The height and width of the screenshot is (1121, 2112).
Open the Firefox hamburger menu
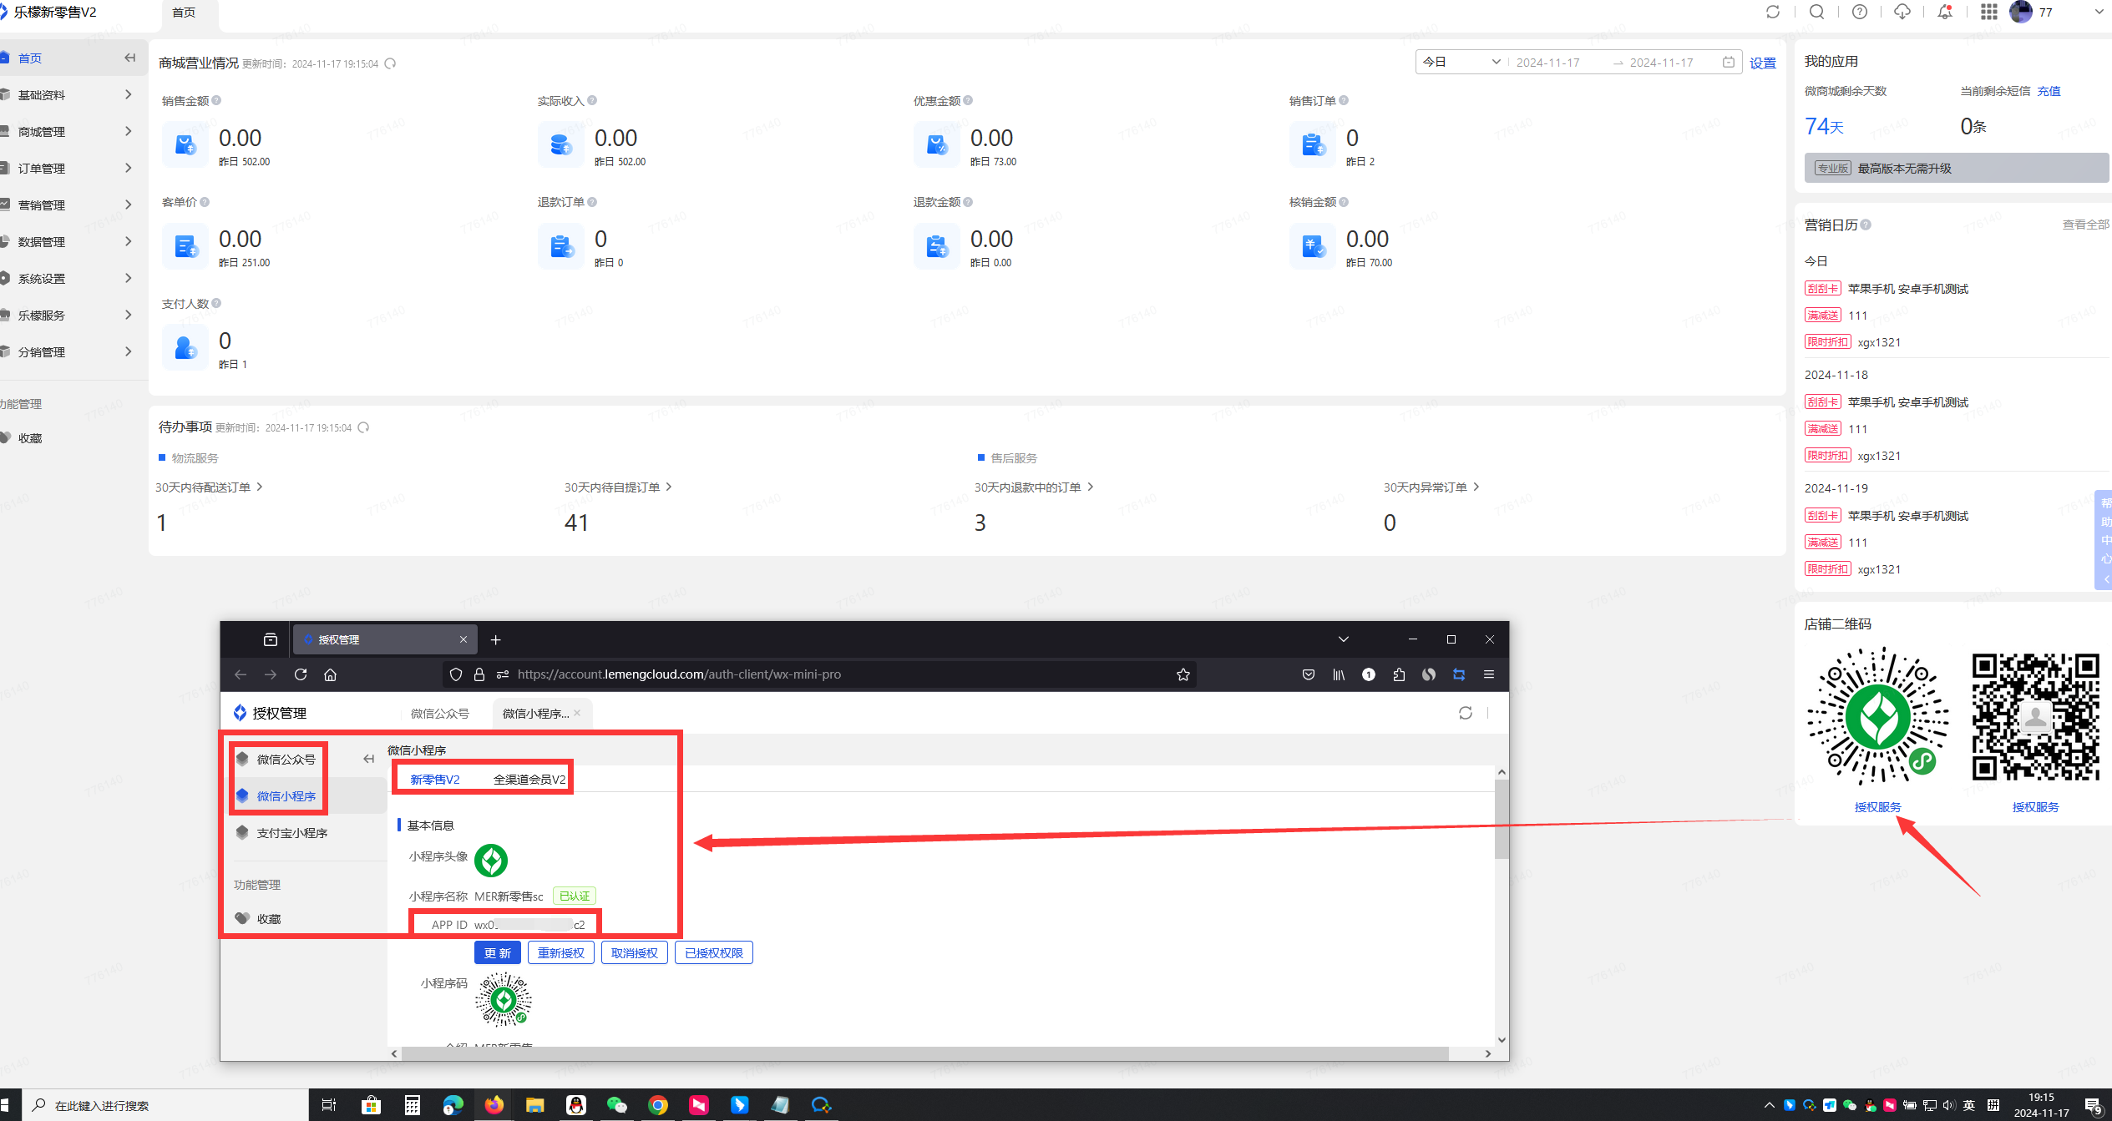[1488, 674]
